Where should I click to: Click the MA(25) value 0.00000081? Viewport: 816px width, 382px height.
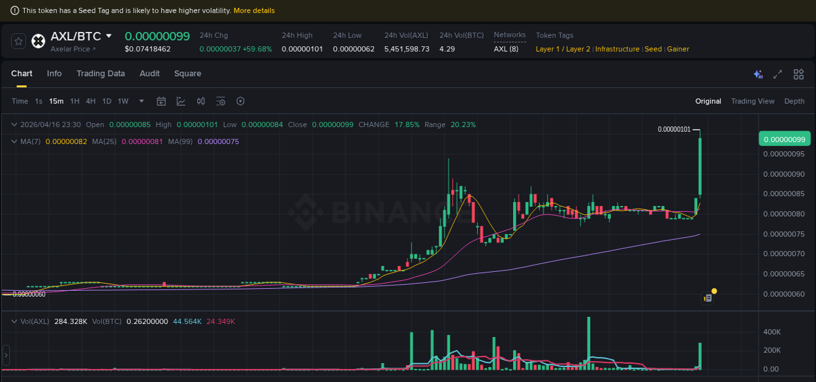(x=142, y=141)
